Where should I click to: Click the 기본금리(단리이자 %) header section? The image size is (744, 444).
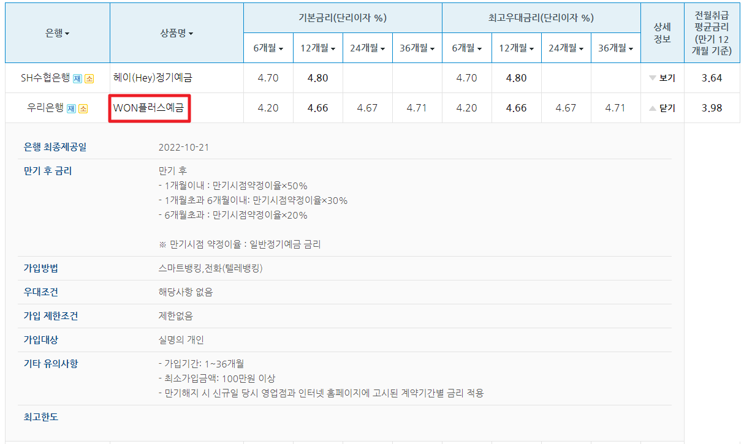tap(343, 18)
